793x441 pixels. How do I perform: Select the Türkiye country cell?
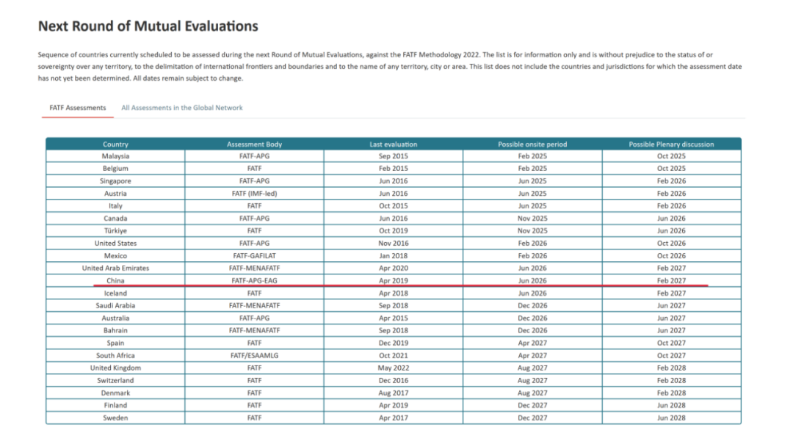115,230
